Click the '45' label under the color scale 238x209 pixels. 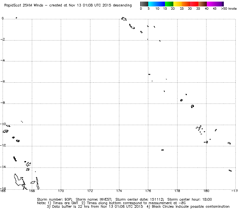click(x=215, y=9)
